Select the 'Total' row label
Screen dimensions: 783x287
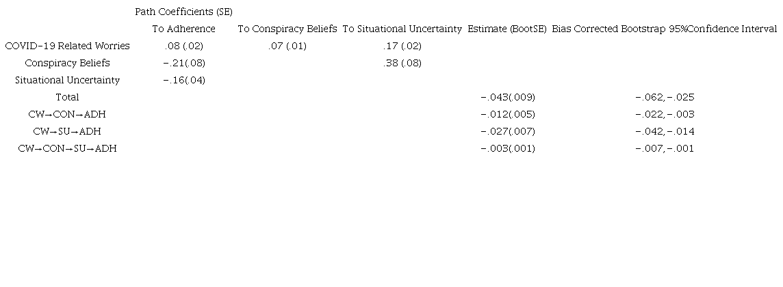(x=67, y=98)
